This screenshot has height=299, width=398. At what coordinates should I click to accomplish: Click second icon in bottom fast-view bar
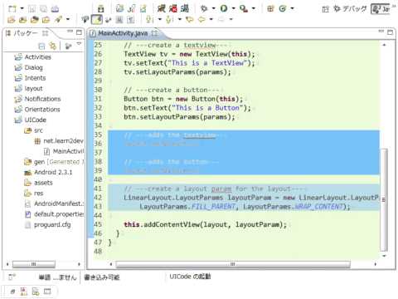[x=23, y=292]
